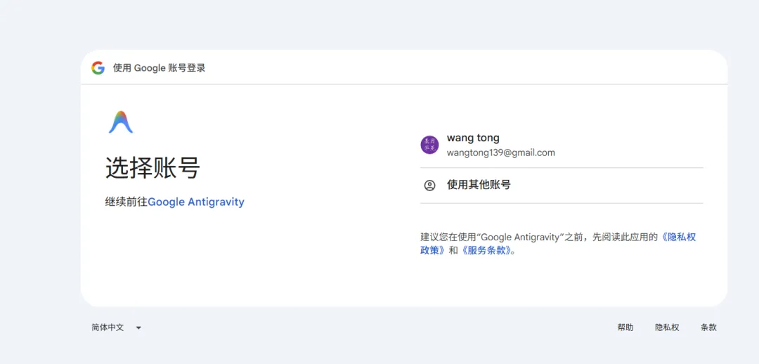Open the 条款 footer link
This screenshot has height=364, width=759.
click(x=708, y=327)
